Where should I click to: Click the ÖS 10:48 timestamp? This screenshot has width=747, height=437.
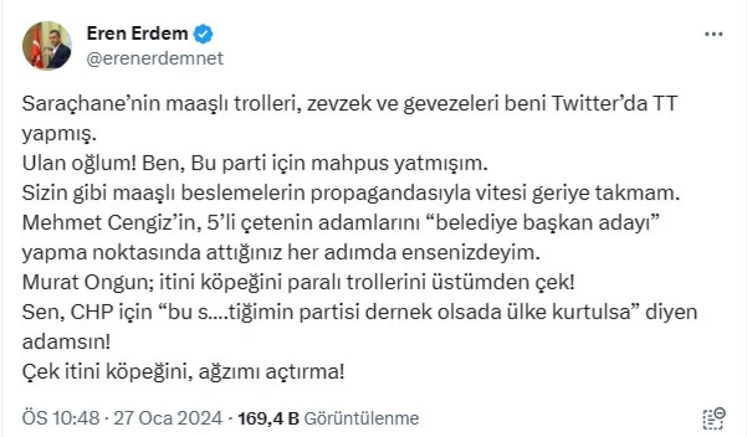coord(60,418)
